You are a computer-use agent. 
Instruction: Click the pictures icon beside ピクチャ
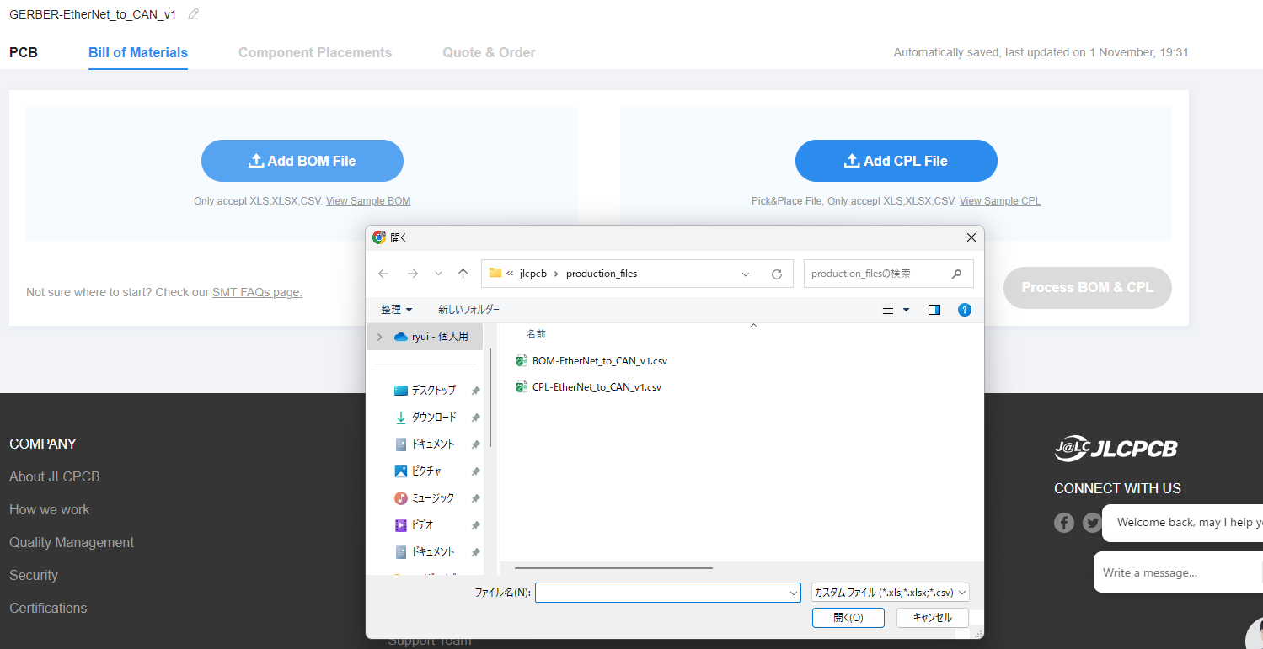(x=401, y=471)
